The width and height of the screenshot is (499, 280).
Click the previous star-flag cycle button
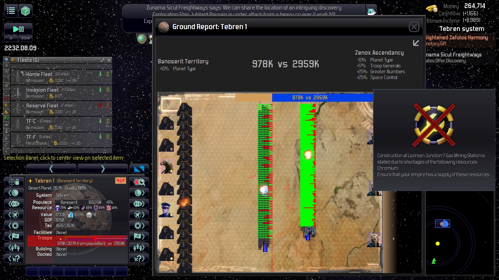click(x=14, y=237)
